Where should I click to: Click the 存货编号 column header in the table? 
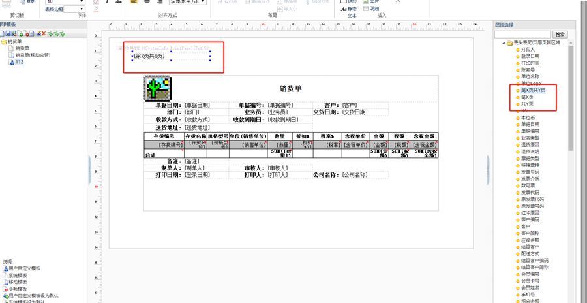164,136
